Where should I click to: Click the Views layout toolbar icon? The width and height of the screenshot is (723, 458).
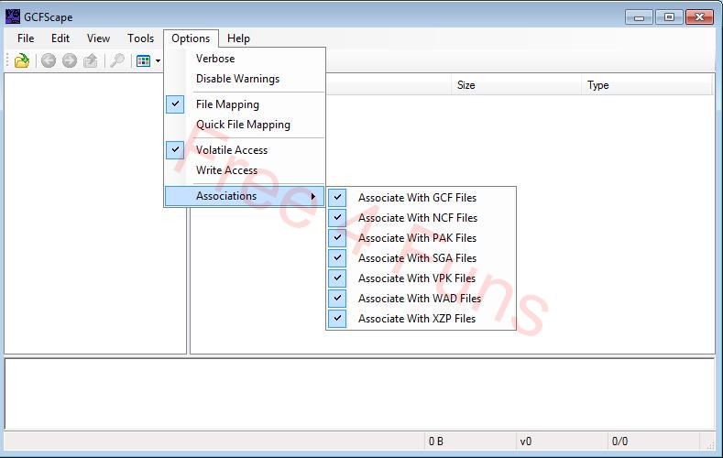143,61
